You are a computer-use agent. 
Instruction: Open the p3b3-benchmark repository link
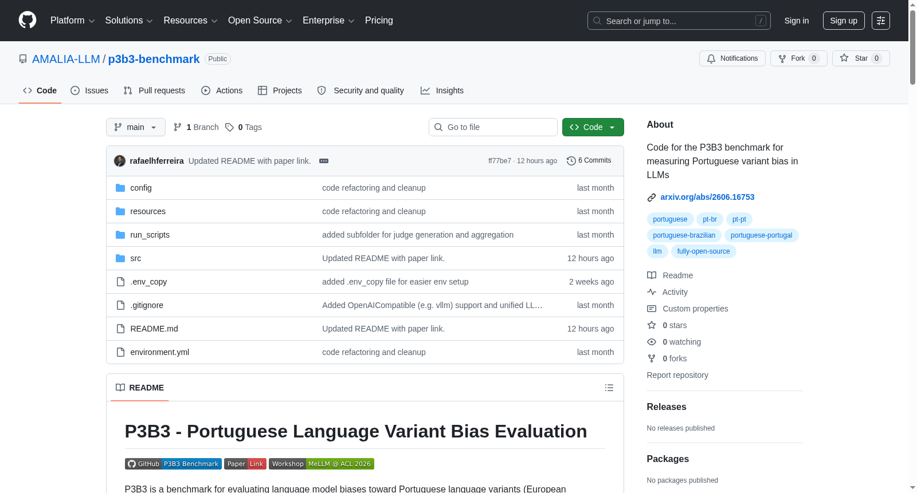pyautogui.click(x=154, y=59)
